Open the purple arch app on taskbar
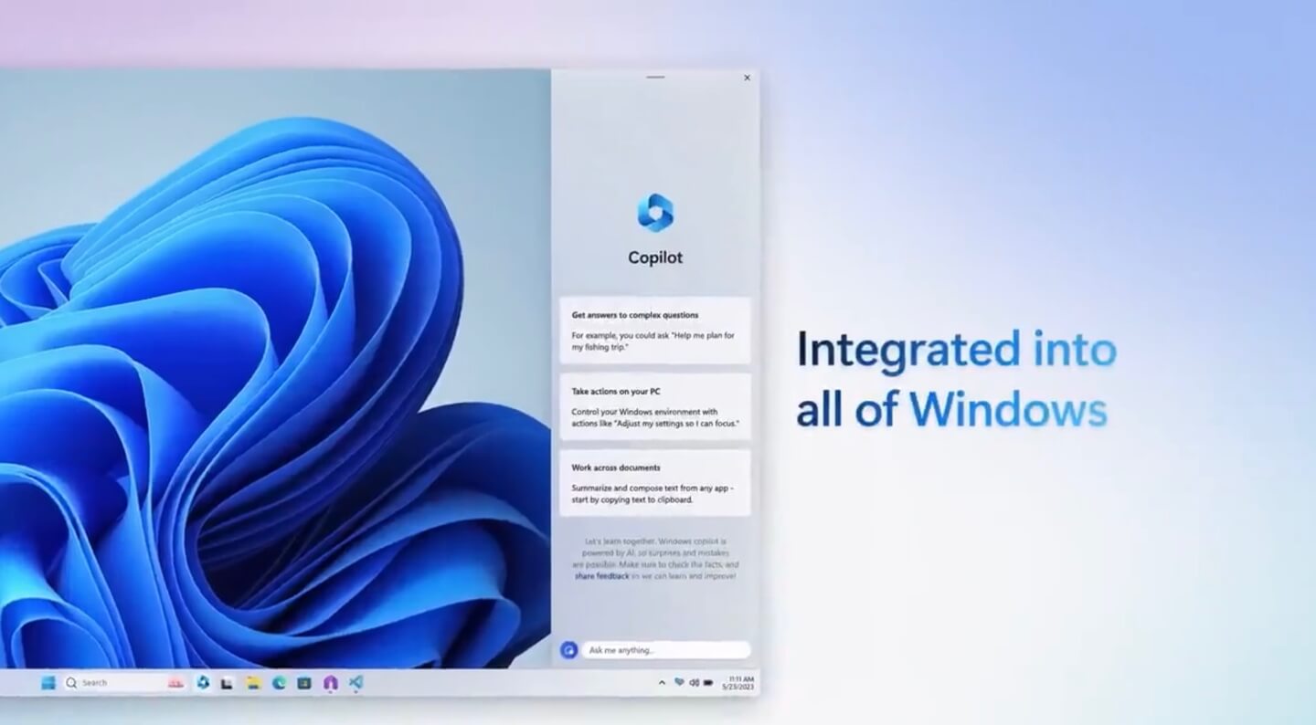 click(330, 683)
